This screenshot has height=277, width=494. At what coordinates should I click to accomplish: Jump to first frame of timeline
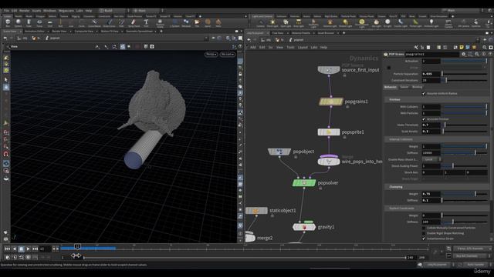(7, 249)
